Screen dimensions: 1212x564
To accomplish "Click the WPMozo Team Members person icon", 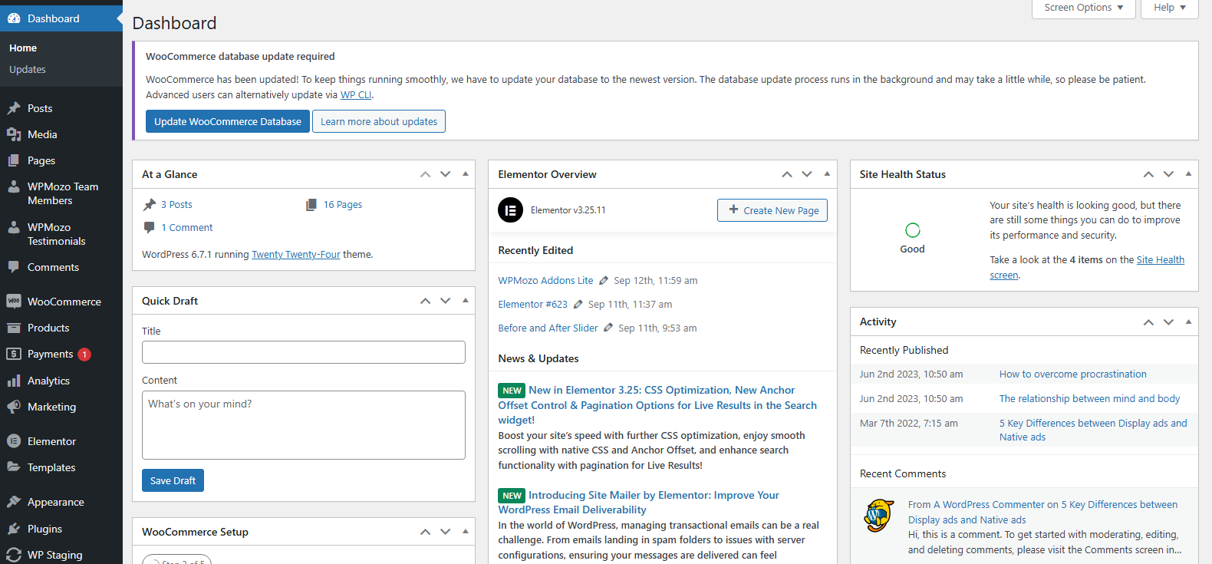I will pyautogui.click(x=14, y=186).
